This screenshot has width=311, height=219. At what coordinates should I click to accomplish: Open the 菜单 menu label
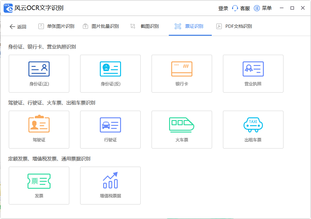(x=267, y=8)
